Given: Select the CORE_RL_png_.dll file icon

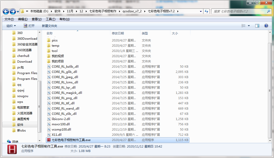Looking at the screenshot, I should tap(49, 98).
